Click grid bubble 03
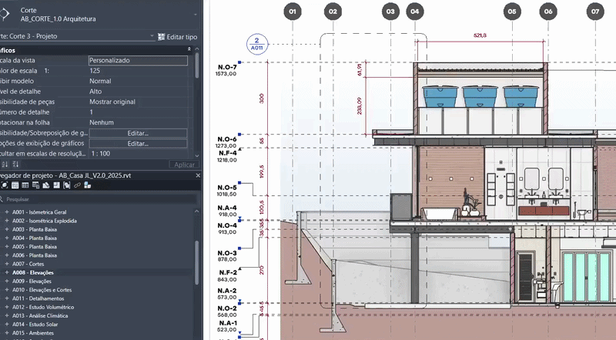 [x=390, y=12]
